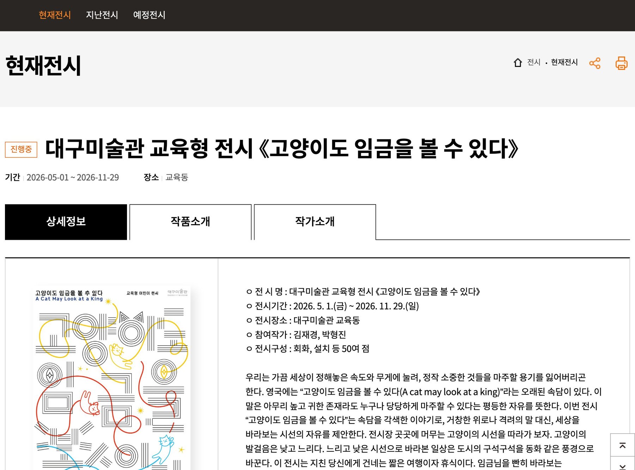Click the line 전시구성 : 회화, 설치 등 50여 점
The width and height of the screenshot is (635, 470).
point(308,349)
